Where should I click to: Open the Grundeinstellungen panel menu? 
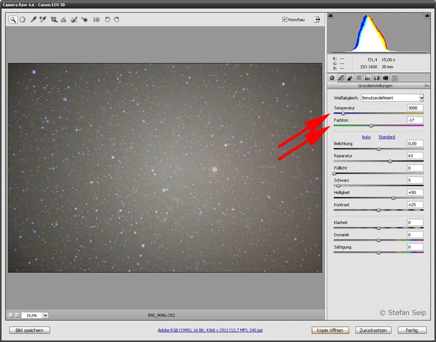tap(427, 85)
